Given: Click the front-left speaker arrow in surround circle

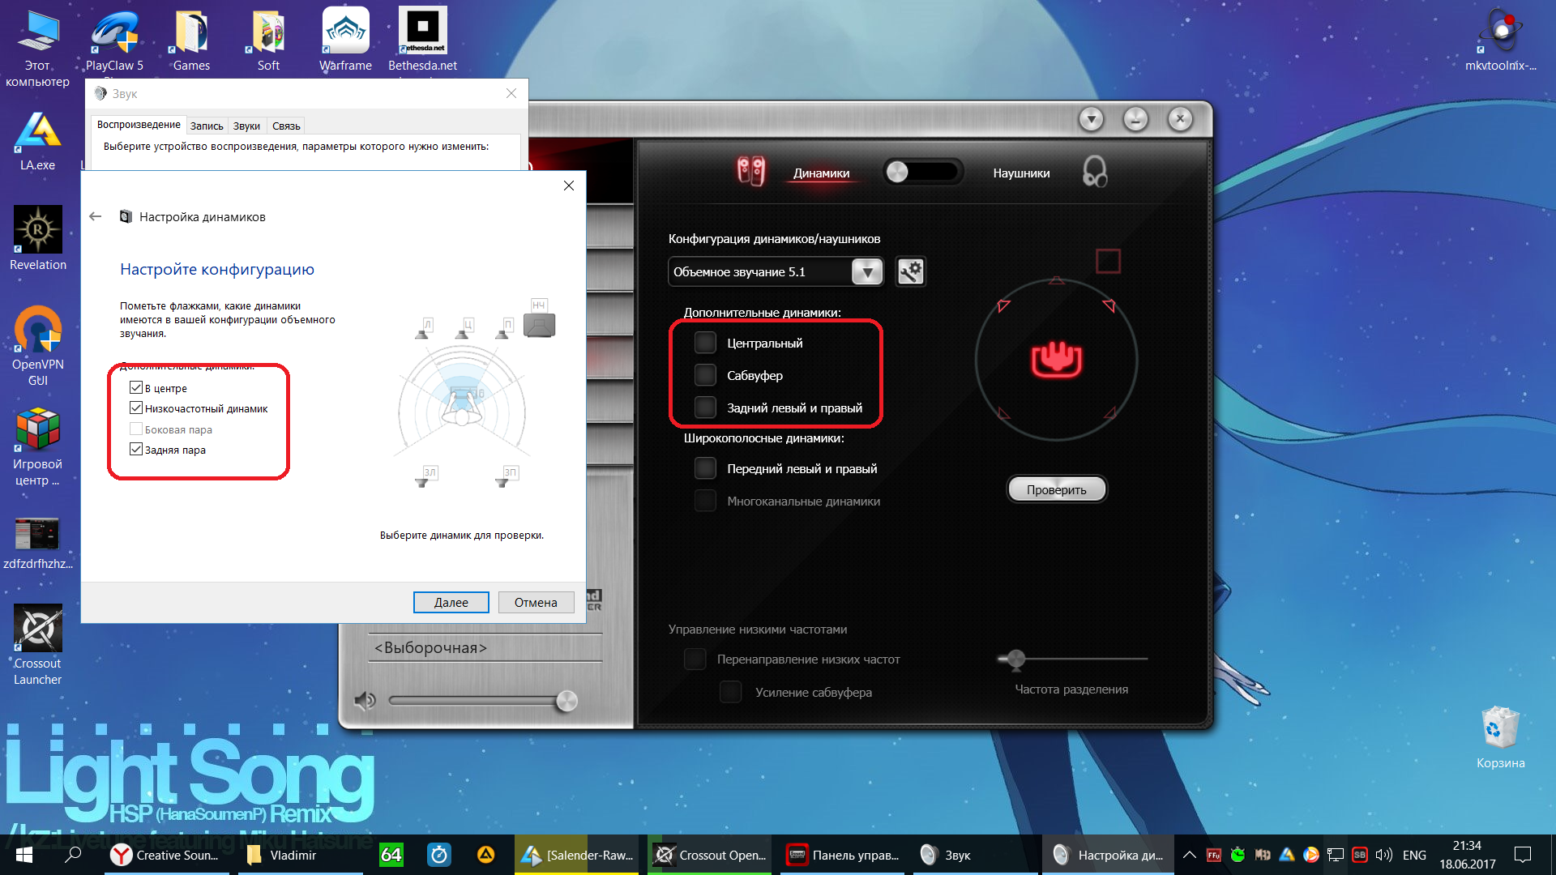Looking at the screenshot, I should coord(1004,305).
